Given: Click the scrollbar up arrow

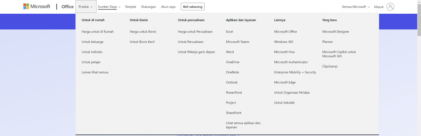Looking at the screenshot, I should coord(419,2).
